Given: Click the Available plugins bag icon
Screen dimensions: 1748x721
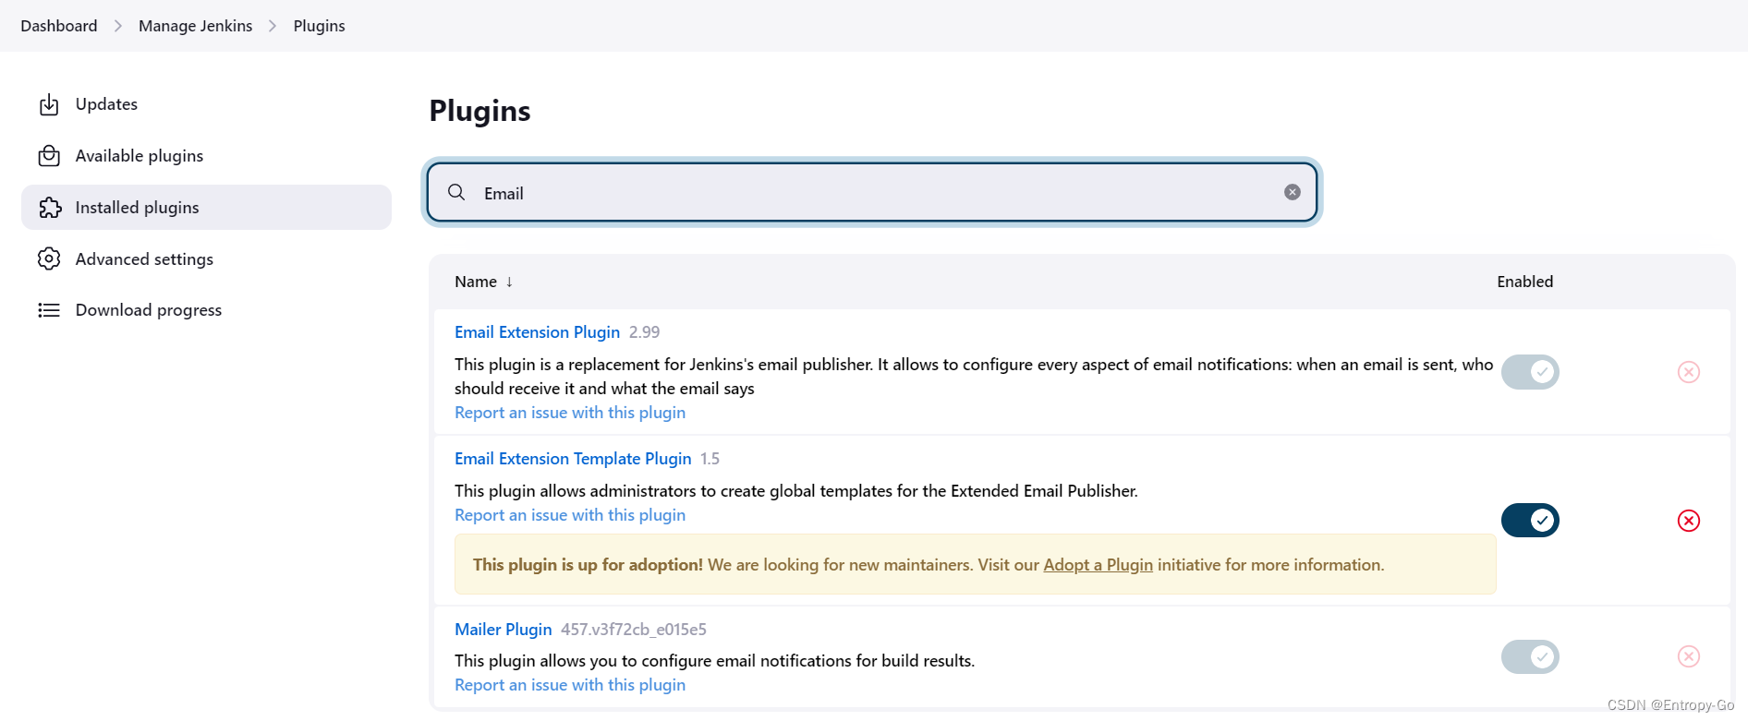Looking at the screenshot, I should pyautogui.click(x=49, y=156).
